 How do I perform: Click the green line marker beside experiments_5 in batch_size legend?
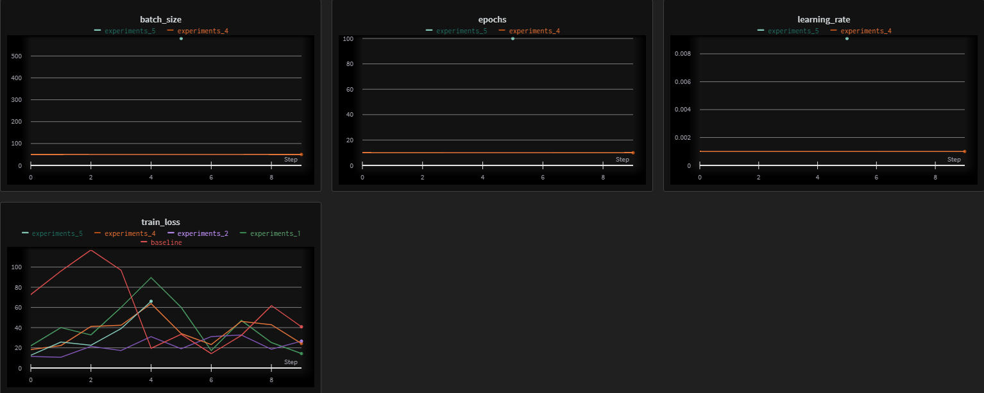click(x=96, y=30)
